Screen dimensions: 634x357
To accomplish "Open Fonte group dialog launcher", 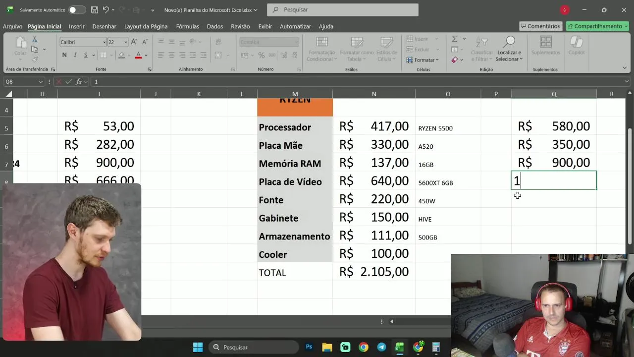I will (150, 69).
